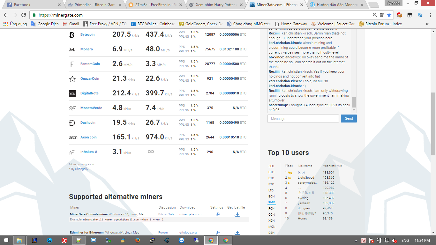The image size is (436, 245).
Task: Bookmark this page with the star icon
Action: click(389, 15)
